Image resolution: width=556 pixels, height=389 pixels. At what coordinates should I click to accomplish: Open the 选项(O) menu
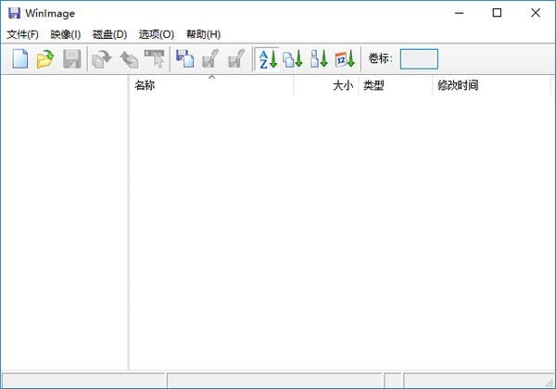point(157,34)
